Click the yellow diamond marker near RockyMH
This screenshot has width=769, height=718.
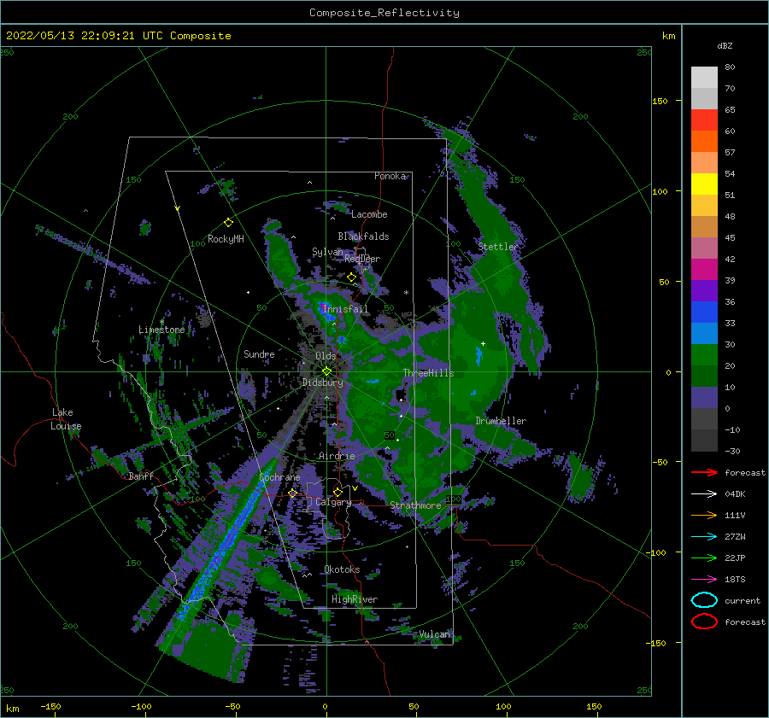click(228, 223)
